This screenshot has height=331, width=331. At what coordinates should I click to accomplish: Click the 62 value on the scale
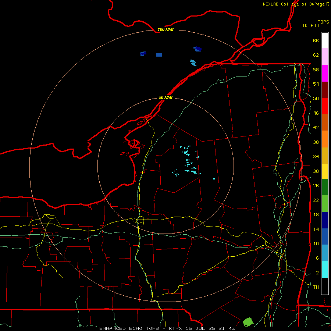point(316,55)
